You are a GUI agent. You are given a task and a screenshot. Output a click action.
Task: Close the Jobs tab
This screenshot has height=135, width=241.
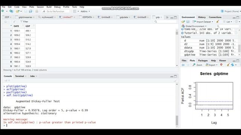click(36, 76)
